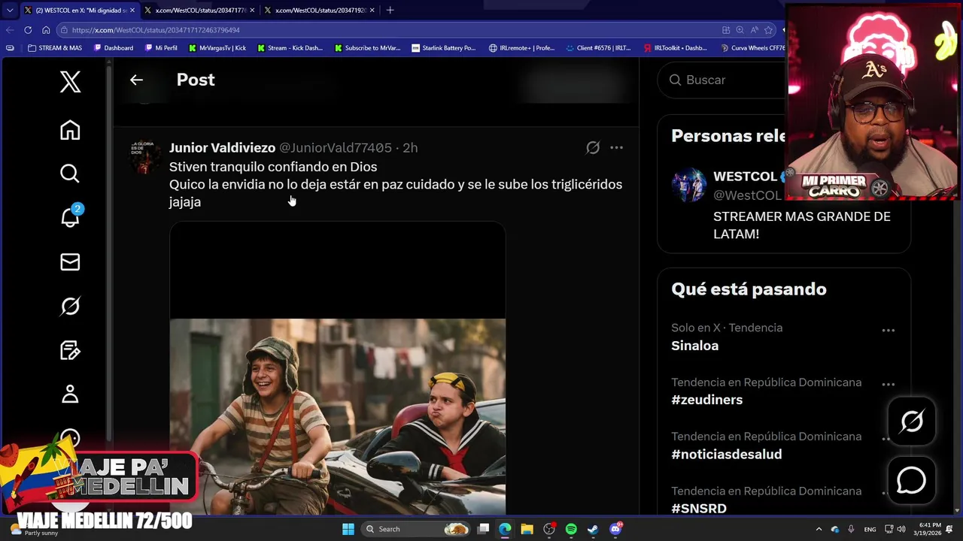
Task: Open File Explorer from the taskbar
Action: 527,529
